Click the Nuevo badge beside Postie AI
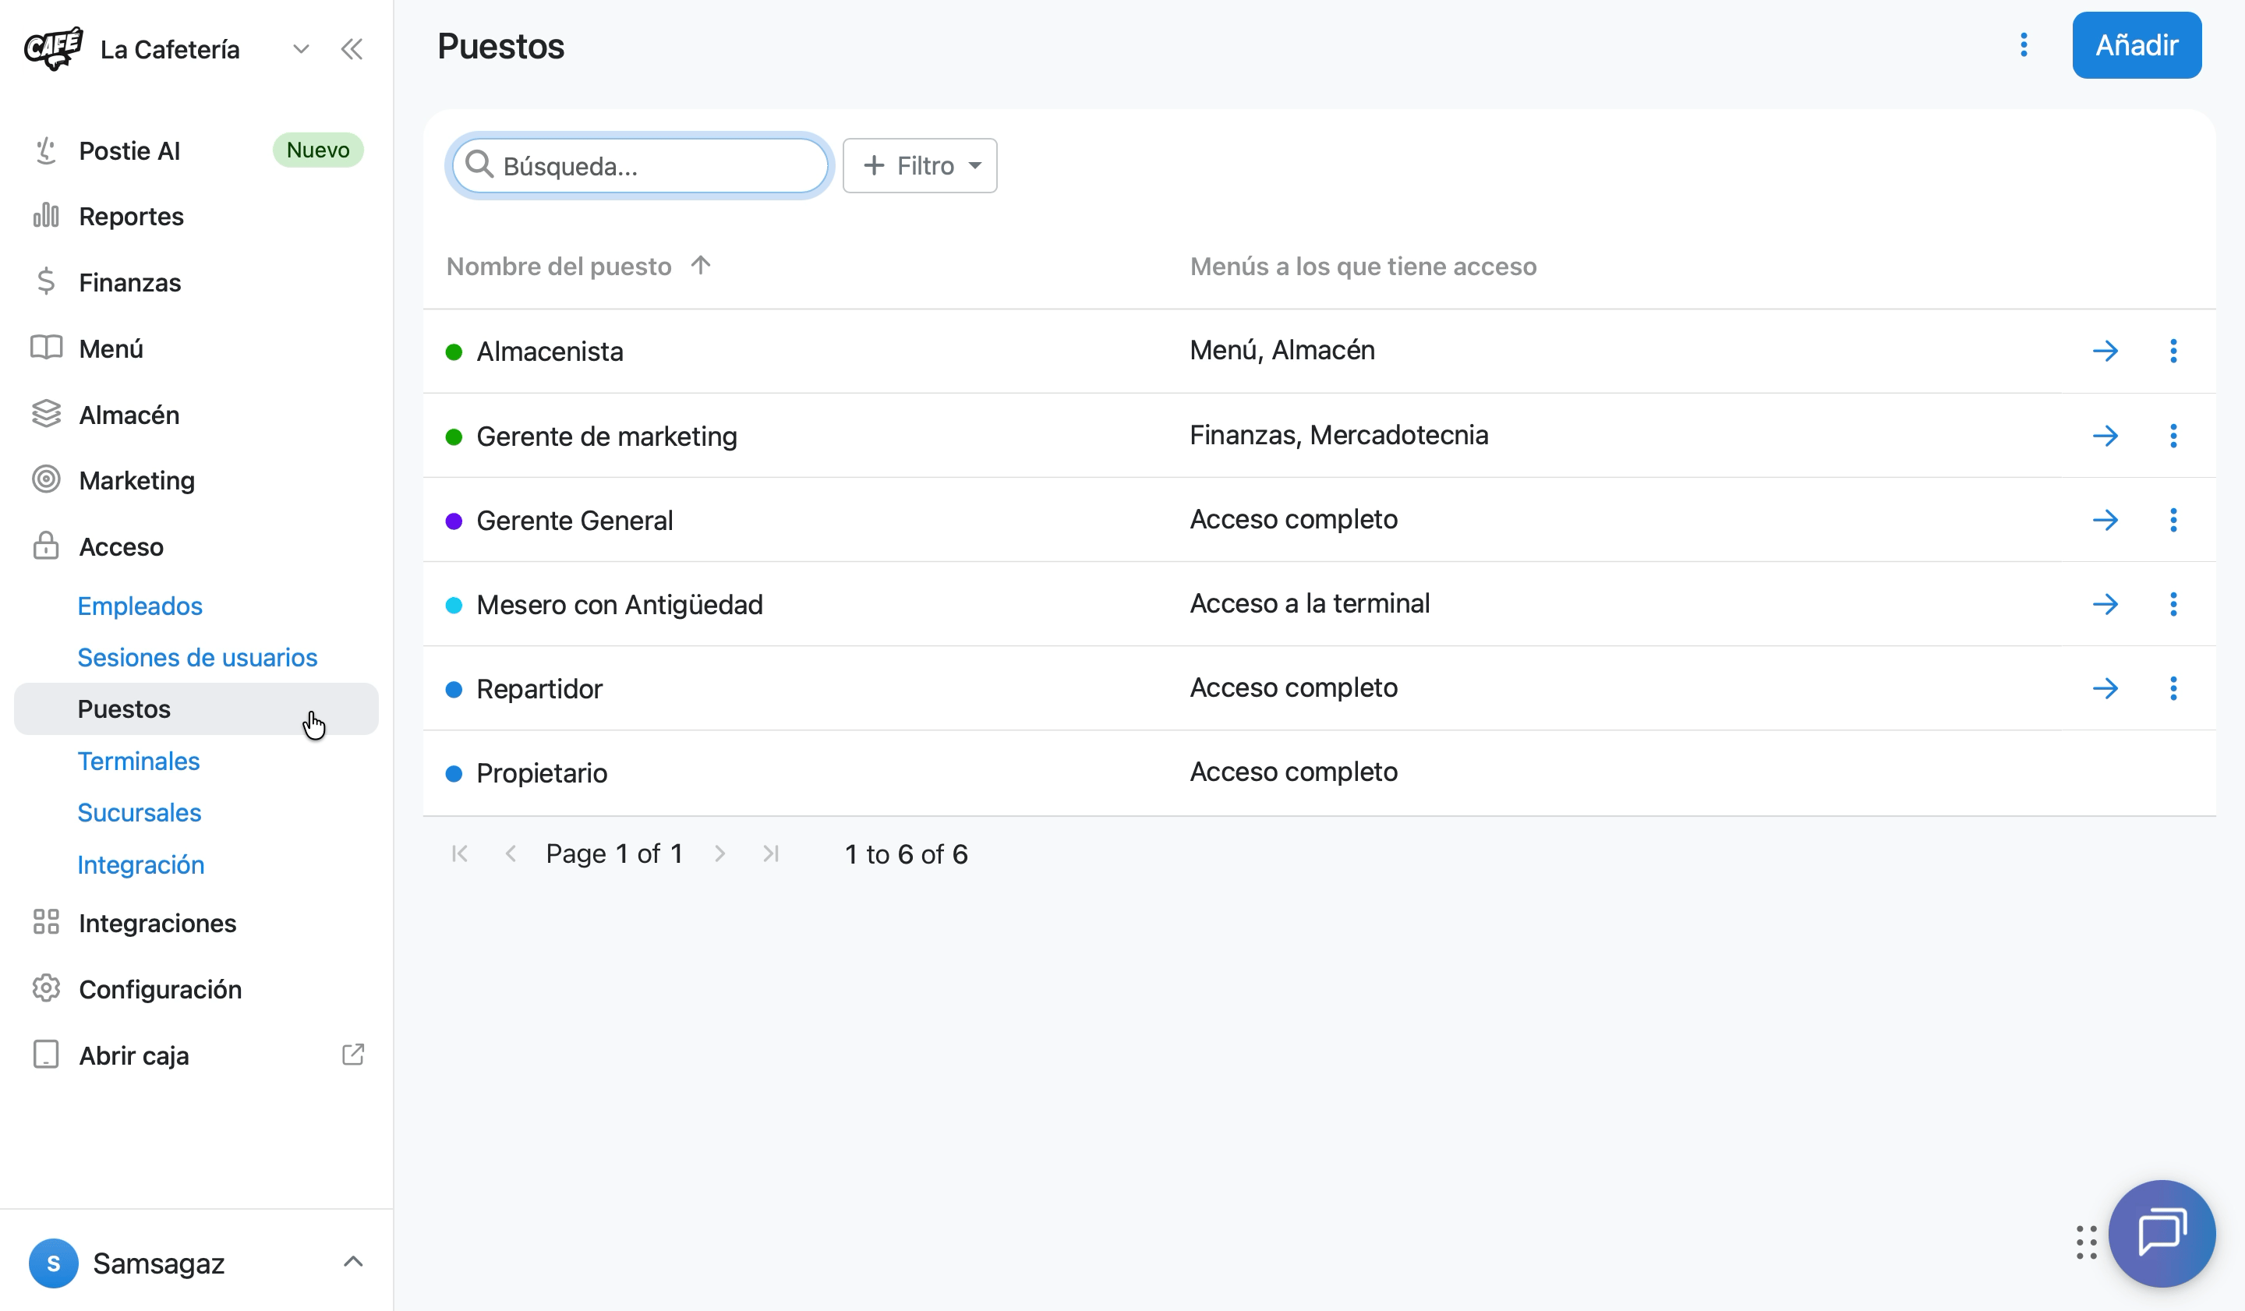This screenshot has width=2245, height=1311. point(318,150)
